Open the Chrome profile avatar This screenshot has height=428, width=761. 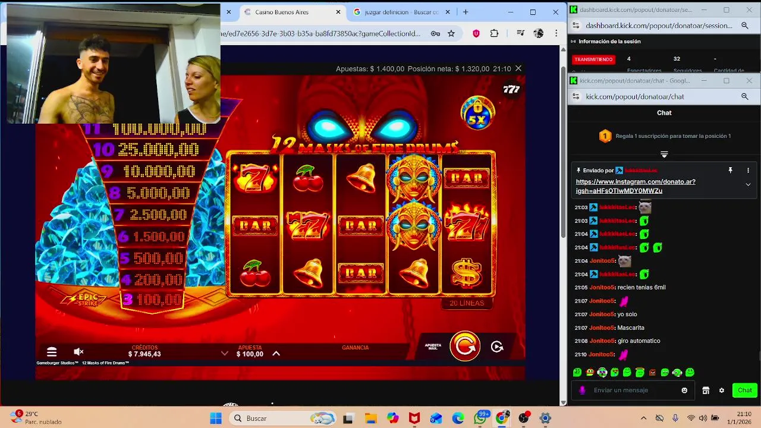[539, 33]
